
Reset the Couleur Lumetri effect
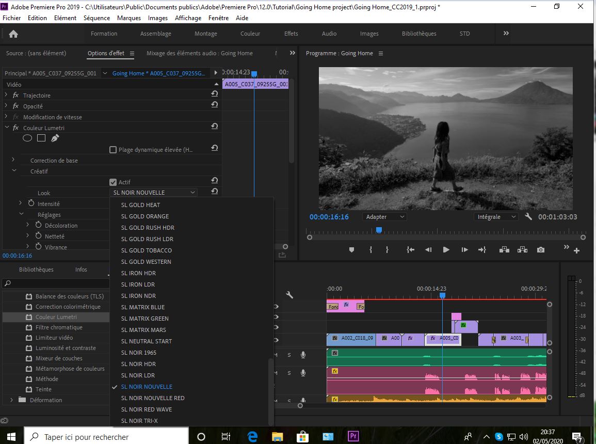click(x=215, y=126)
